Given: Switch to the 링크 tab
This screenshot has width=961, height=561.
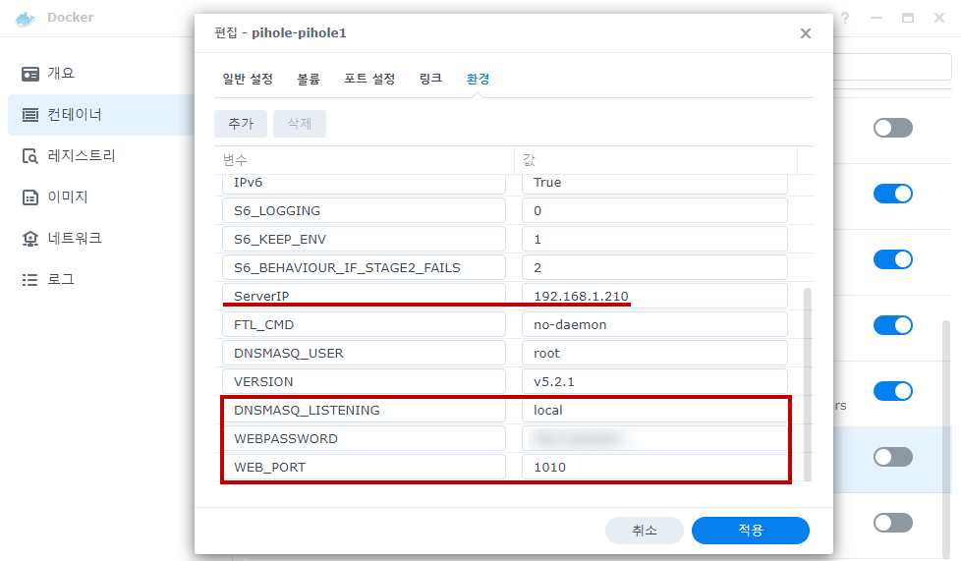Looking at the screenshot, I should coord(430,80).
